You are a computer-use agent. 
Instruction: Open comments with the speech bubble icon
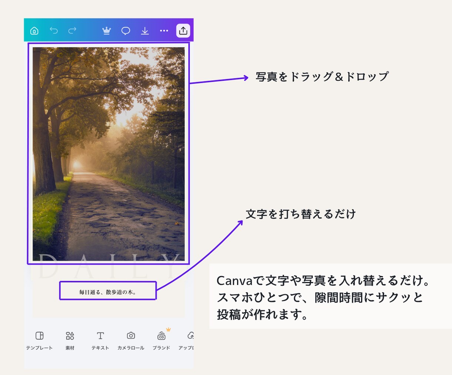[x=126, y=31]
